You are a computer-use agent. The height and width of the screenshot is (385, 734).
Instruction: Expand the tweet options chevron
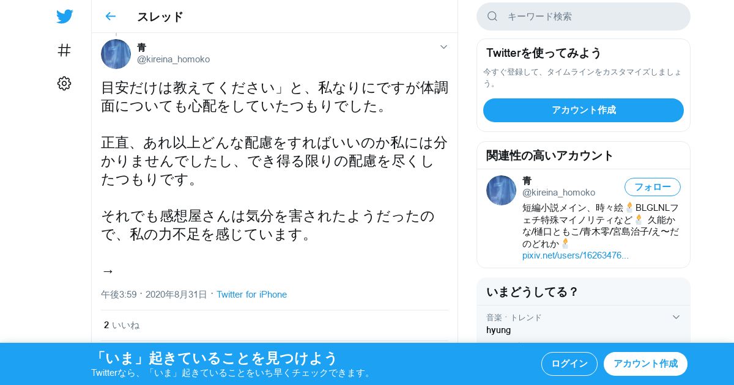(443, 47)
